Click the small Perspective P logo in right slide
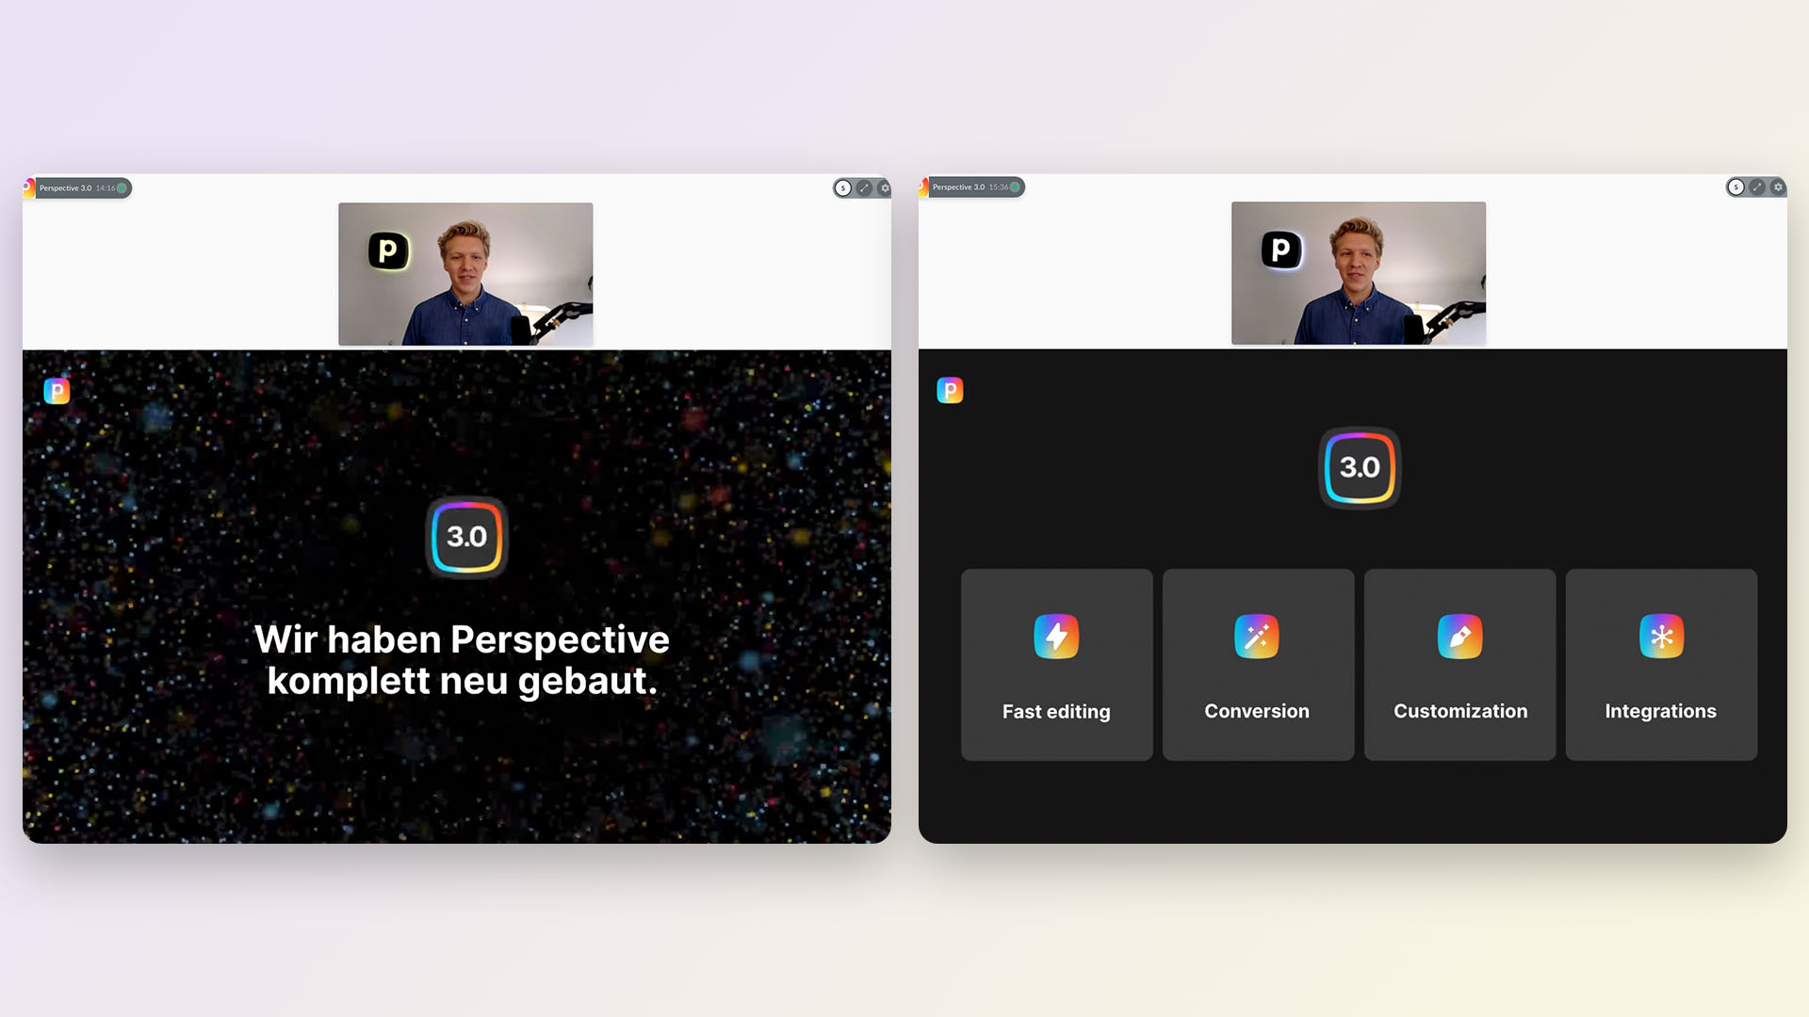The height and width of the screenshot is (1017, 1809). [950, 390]
